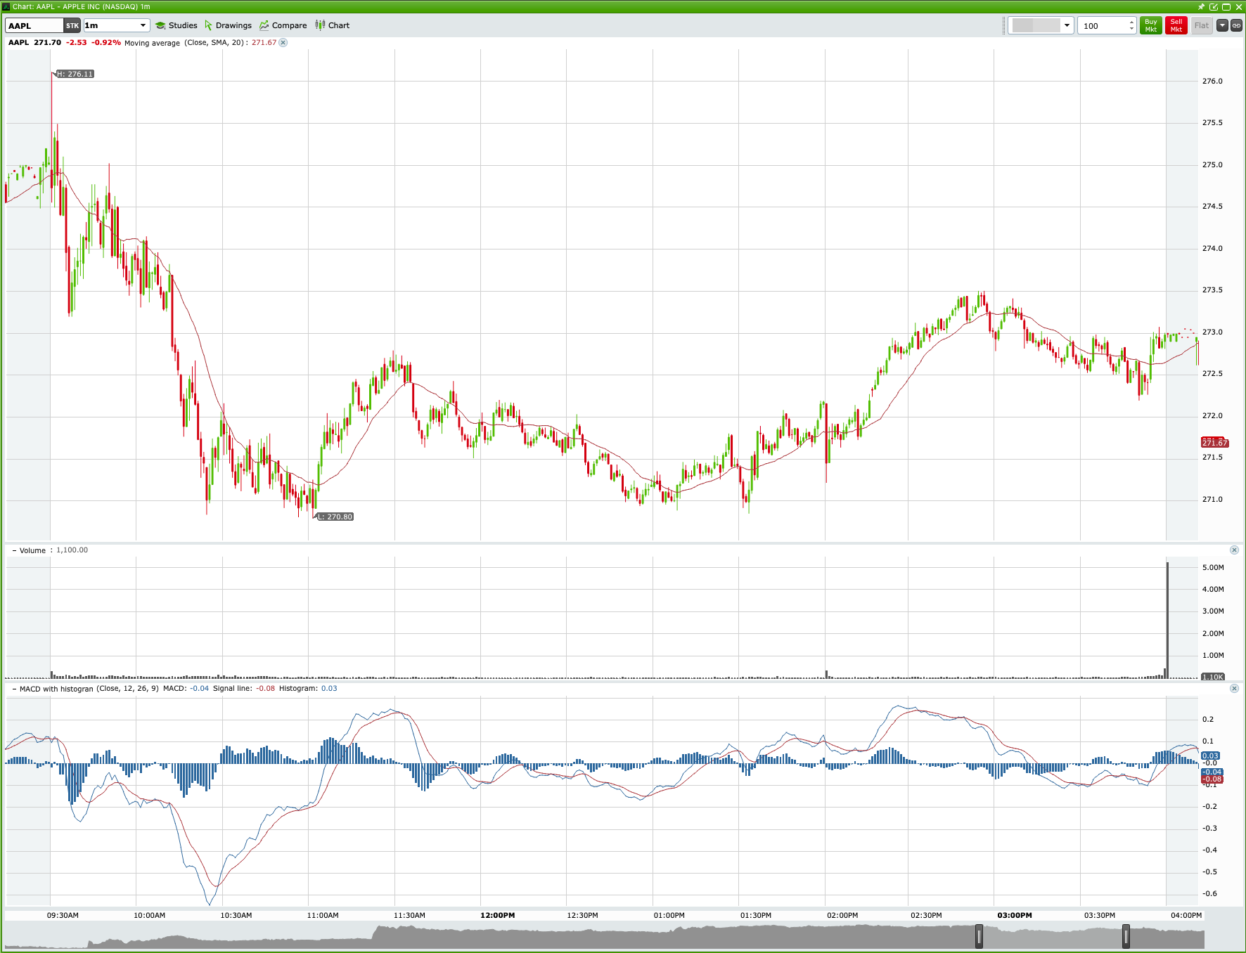
Task: Open the order options dropdown next to Flat
Action: click(1221, 25)
